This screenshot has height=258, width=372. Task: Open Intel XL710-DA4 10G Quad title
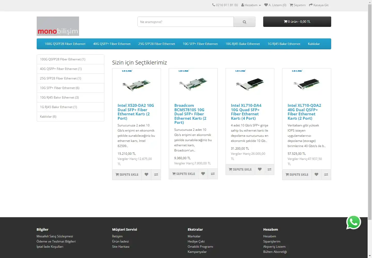pos(246,112)
